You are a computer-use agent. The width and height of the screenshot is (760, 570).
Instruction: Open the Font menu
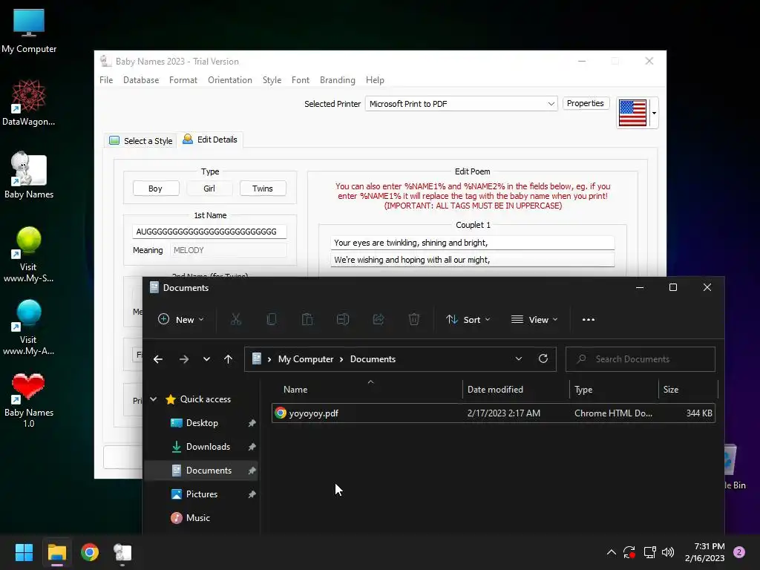click(301, 80)
